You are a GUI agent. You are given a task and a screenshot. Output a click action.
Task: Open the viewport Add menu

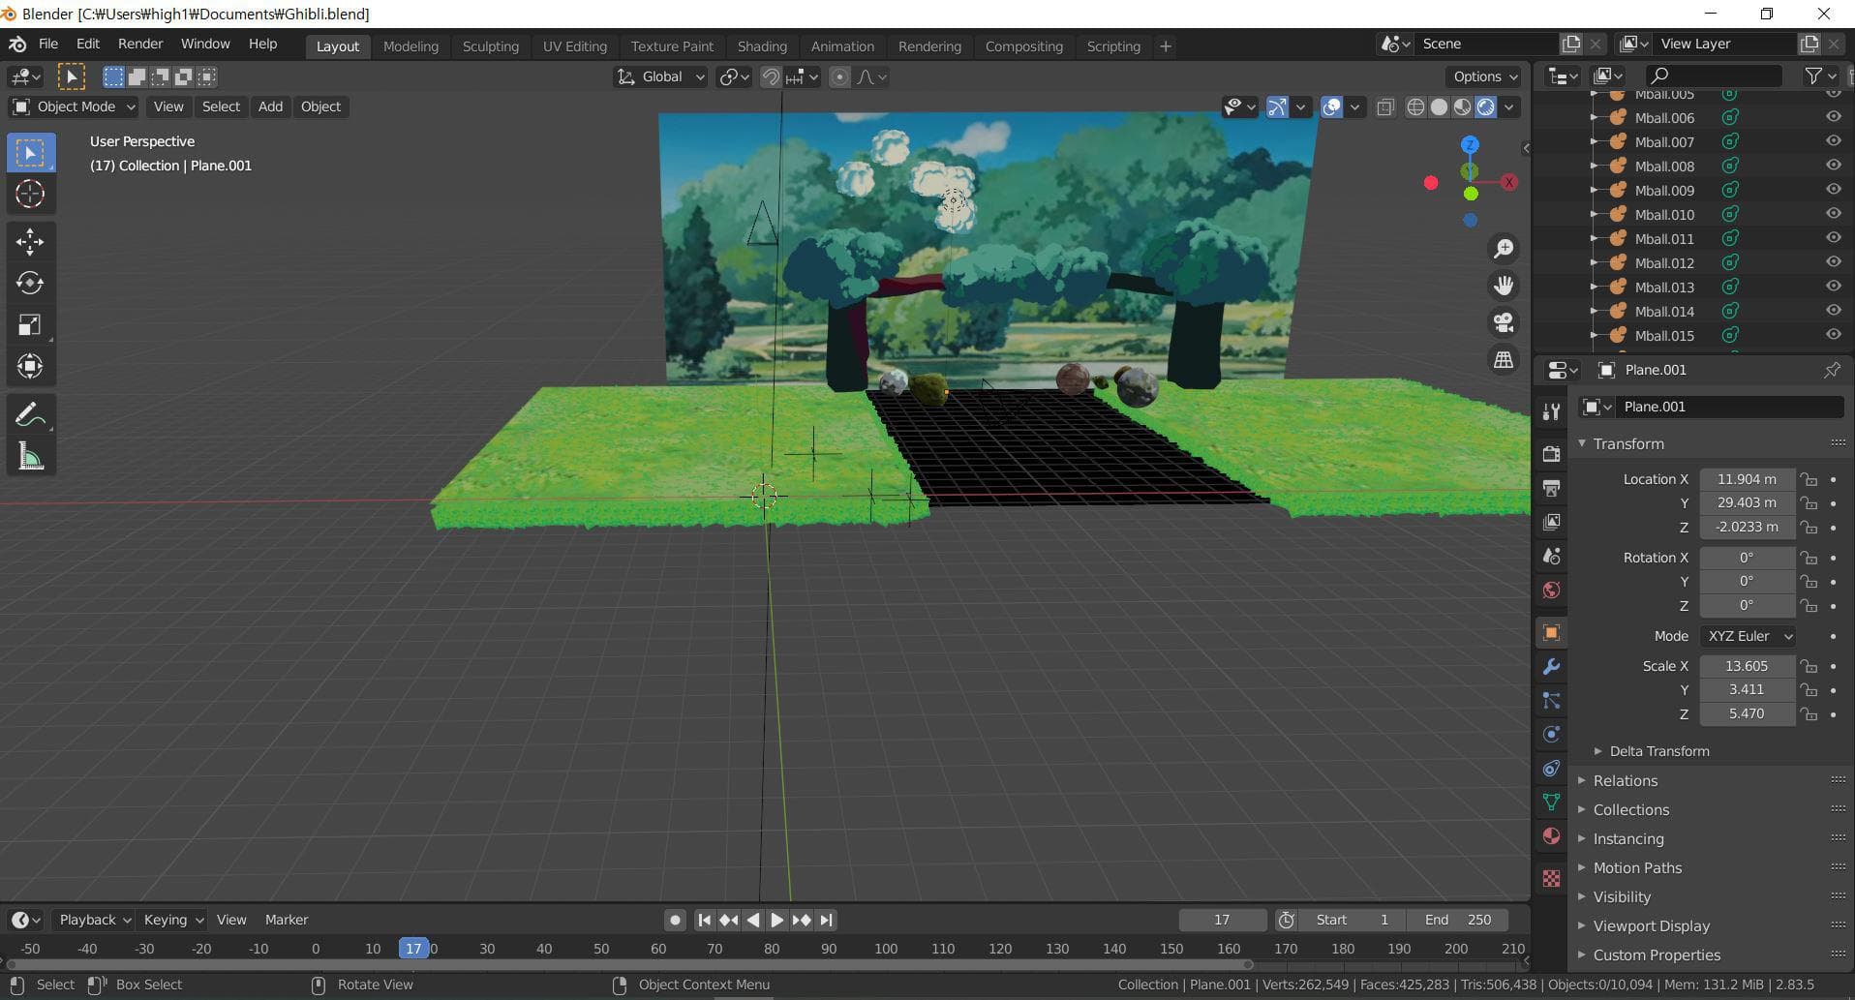pyautogui.click(x=270, y=106)
